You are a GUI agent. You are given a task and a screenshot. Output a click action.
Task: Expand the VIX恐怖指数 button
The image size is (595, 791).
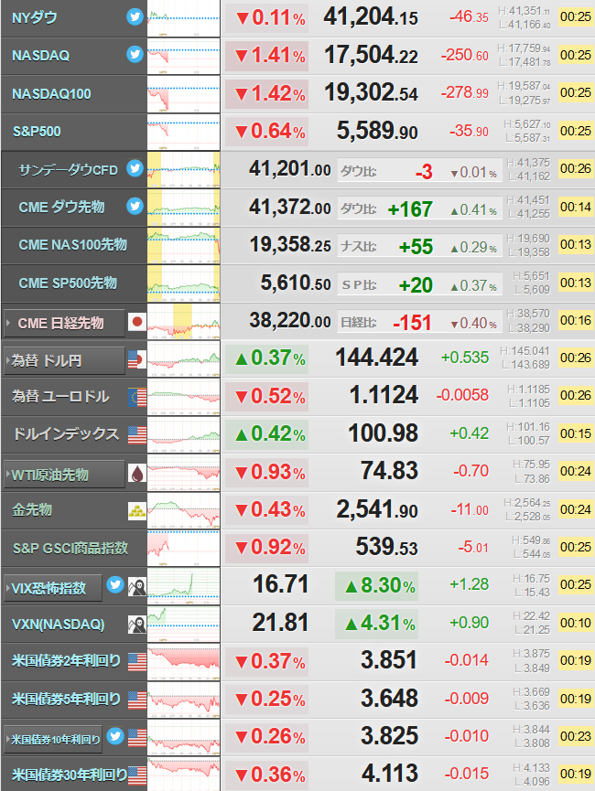[x=53, y=588]
